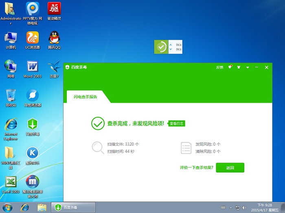Open Windows Explorer from taskbar

tap(42, 208)
